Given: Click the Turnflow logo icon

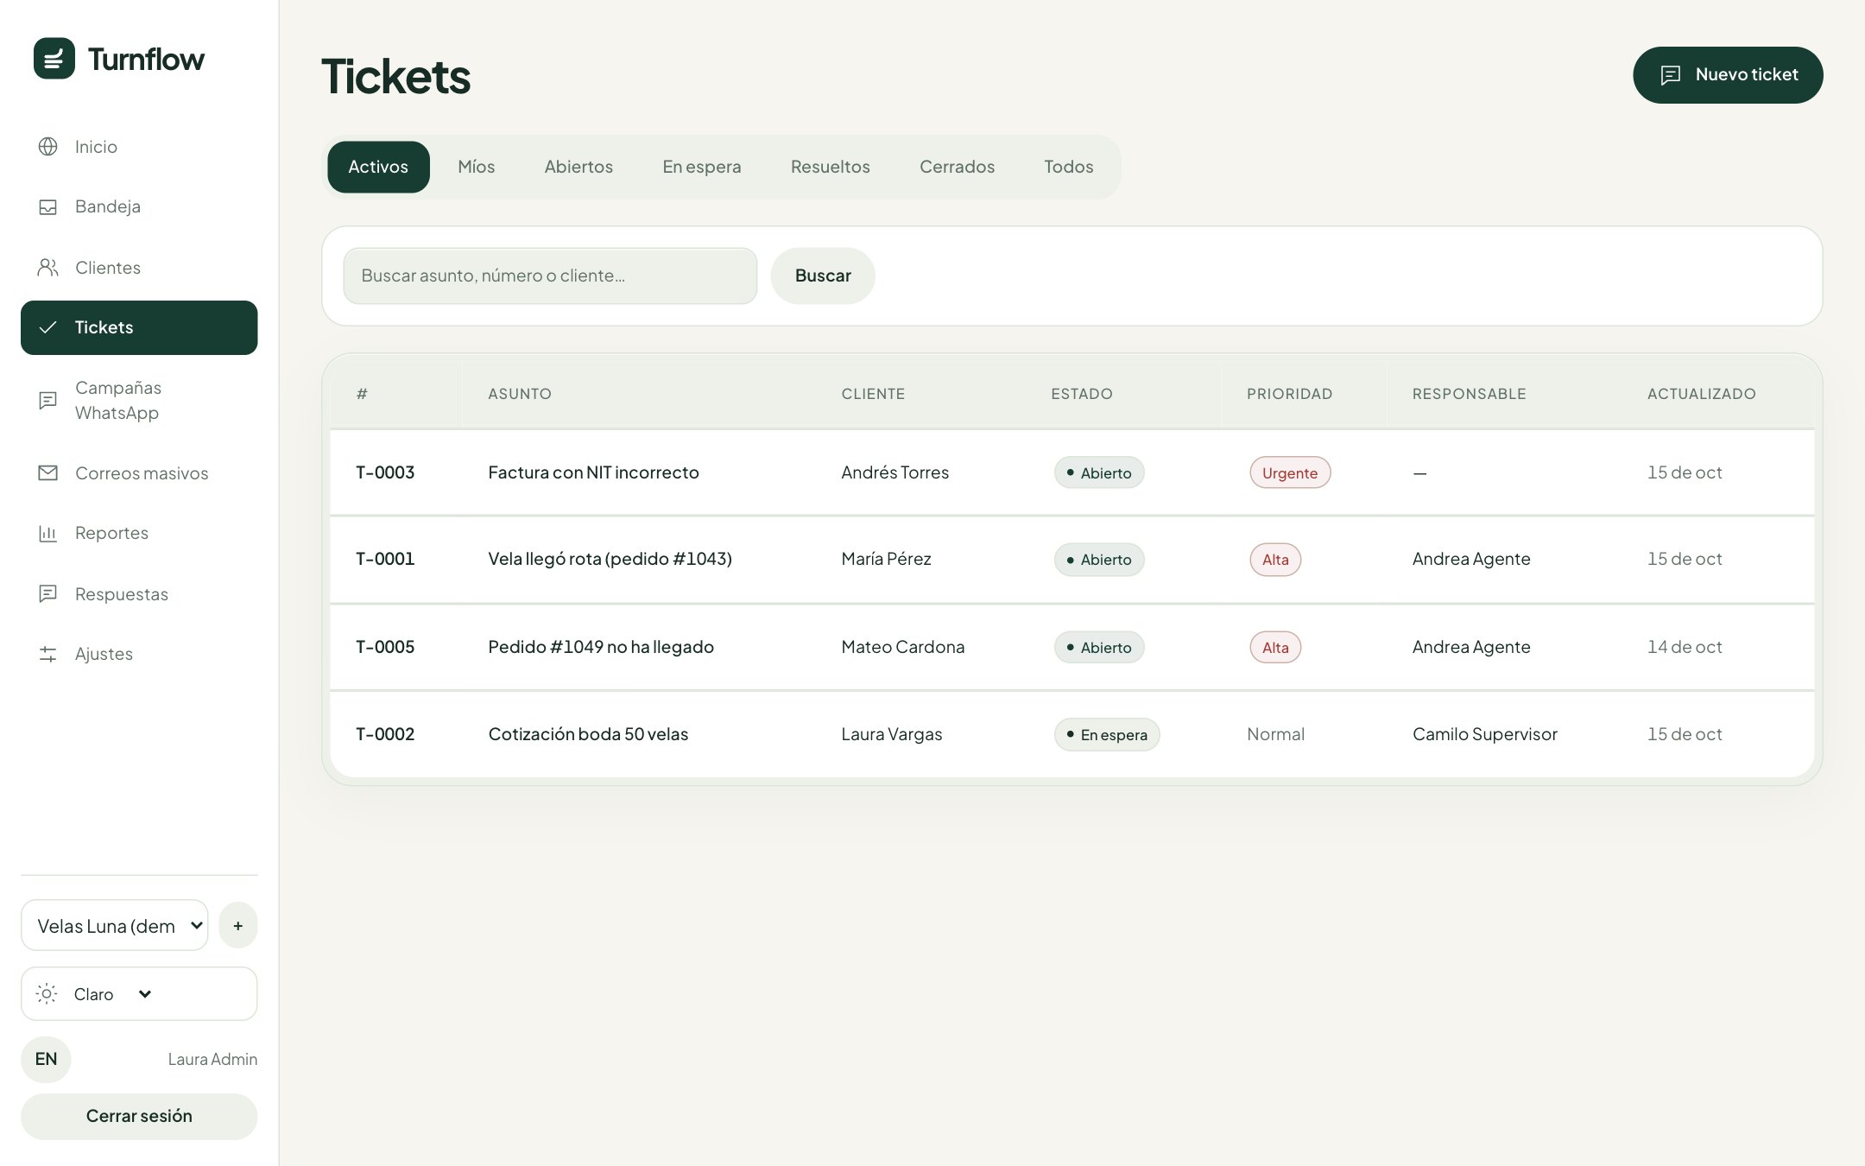Looking at the screenshot, I should [x=54, y=59].
